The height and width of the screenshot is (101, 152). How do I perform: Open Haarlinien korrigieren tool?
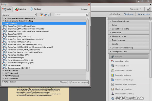click(122, 89)
